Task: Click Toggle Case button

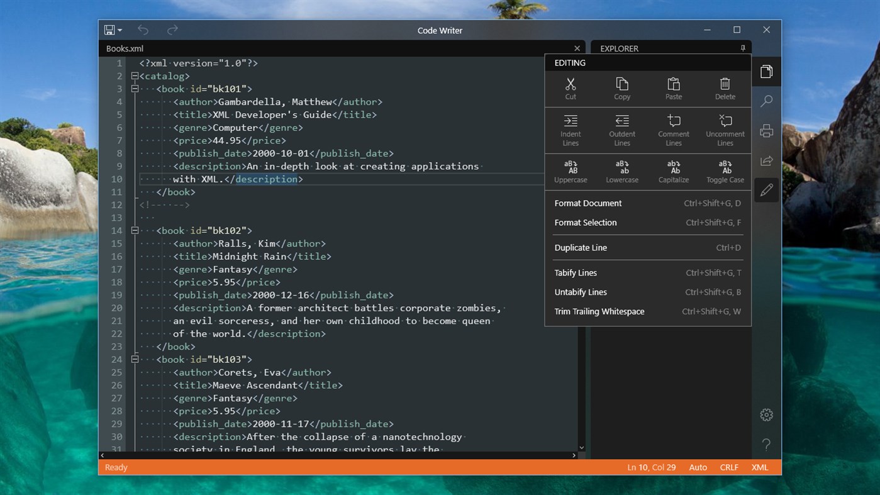Action: coord(725,171)
